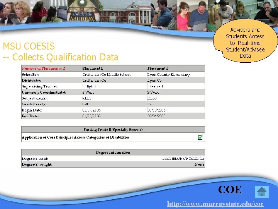Click the Lyon Co district cell
The height and width of the screenshot is (209, 278).
pyautogui.click(x=154, y=81)
